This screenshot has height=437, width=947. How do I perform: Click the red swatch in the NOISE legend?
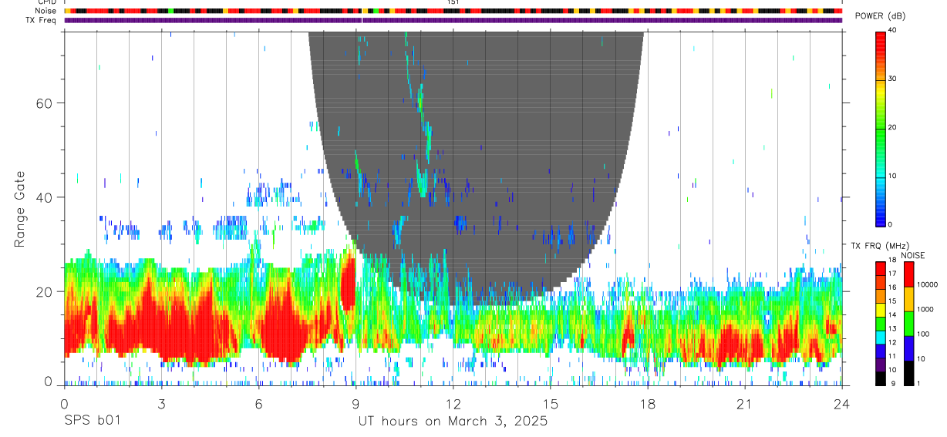pyautogui.click(x=908, y=274)
